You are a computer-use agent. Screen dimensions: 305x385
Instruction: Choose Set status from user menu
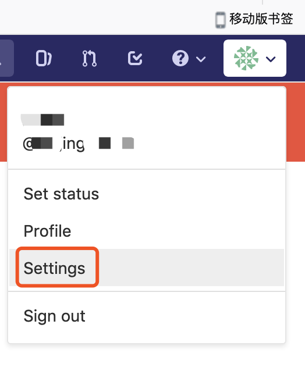(x=61, y=194)
